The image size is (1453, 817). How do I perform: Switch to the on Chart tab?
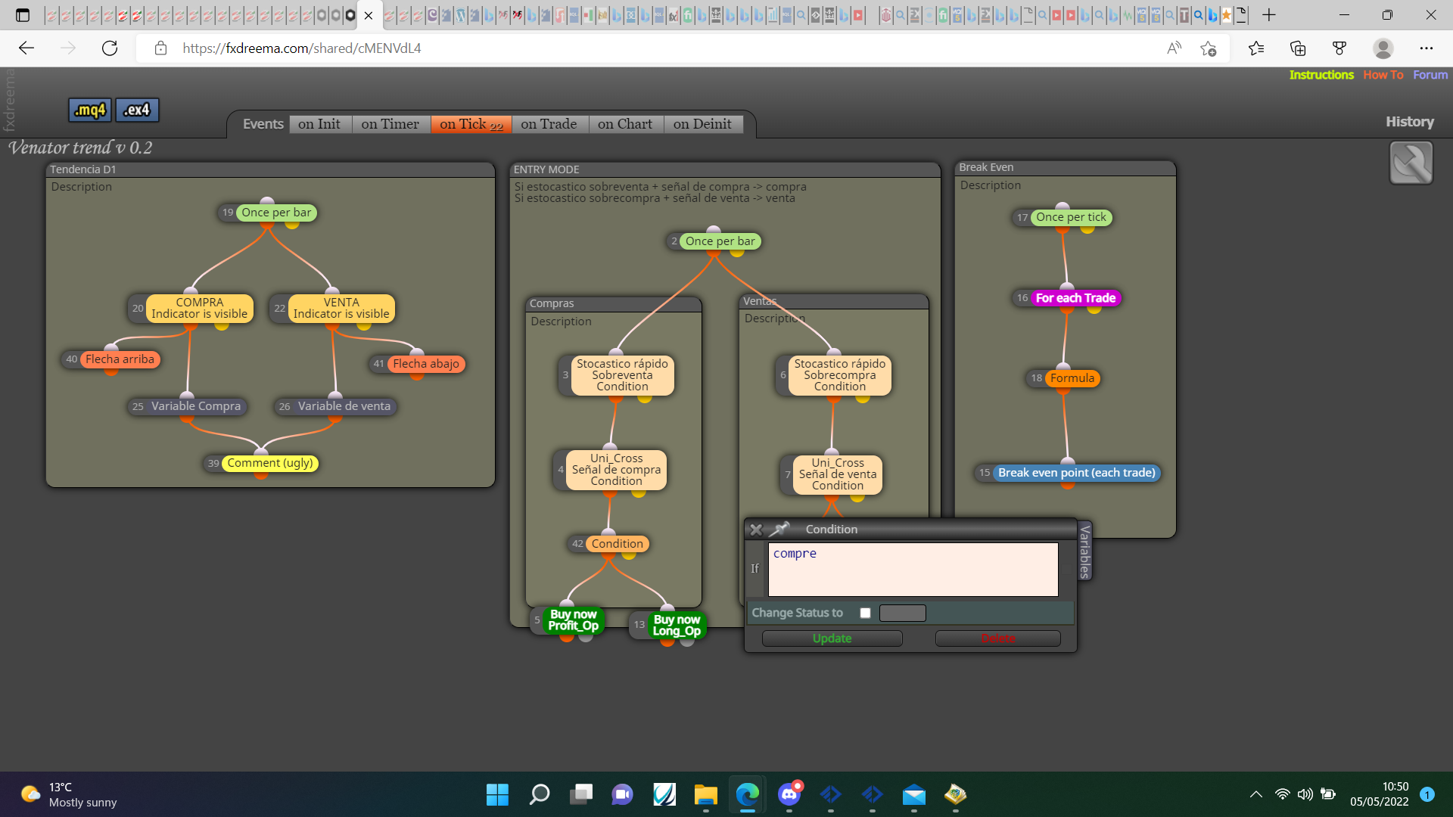(625, 124)
